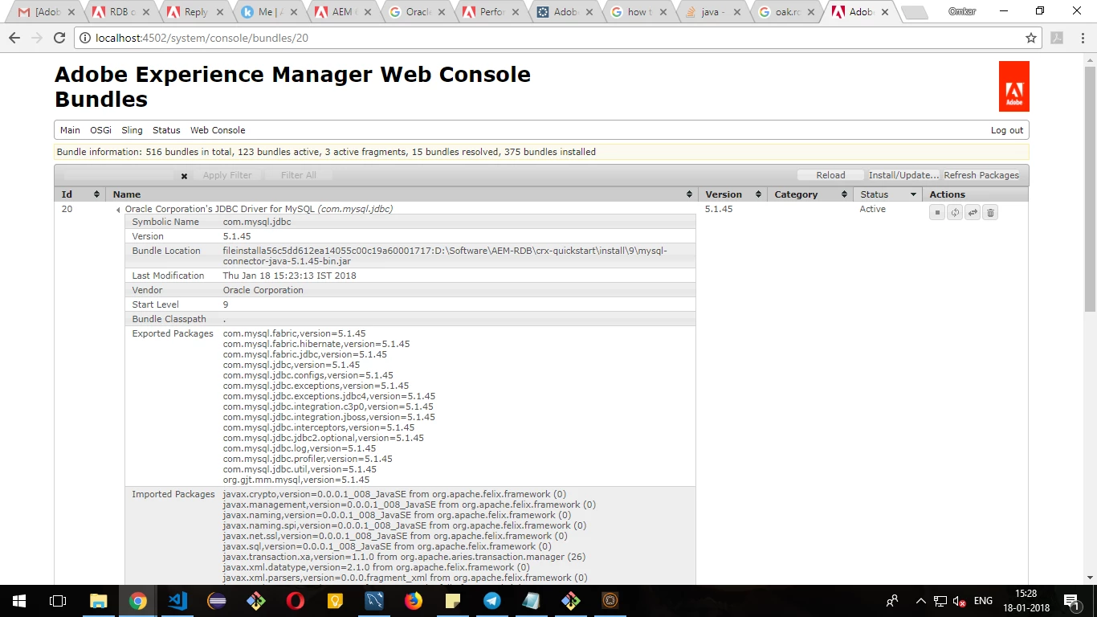
Task: Sort bundles by Name column
Action: pyautogui.click(x=402, y=194)
